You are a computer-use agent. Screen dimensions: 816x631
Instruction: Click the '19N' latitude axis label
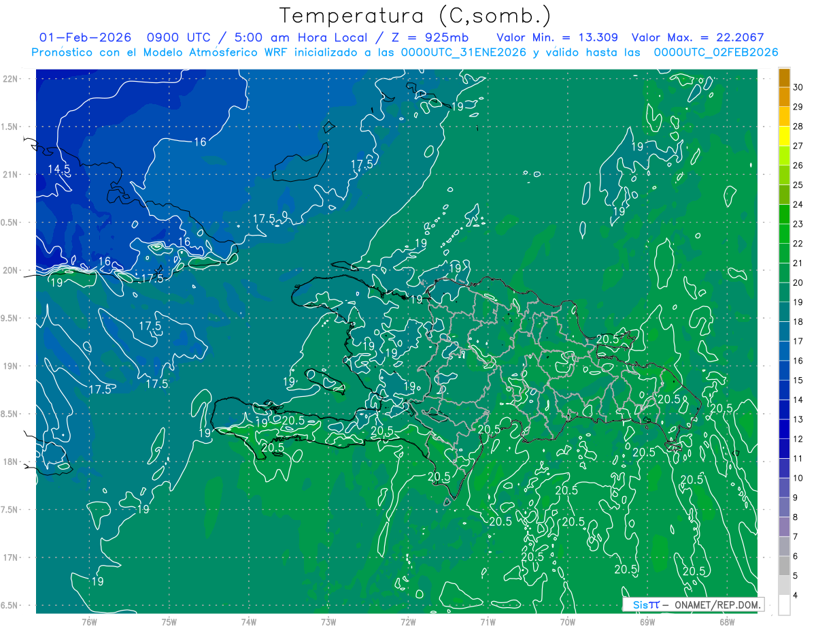pos(10,366)
